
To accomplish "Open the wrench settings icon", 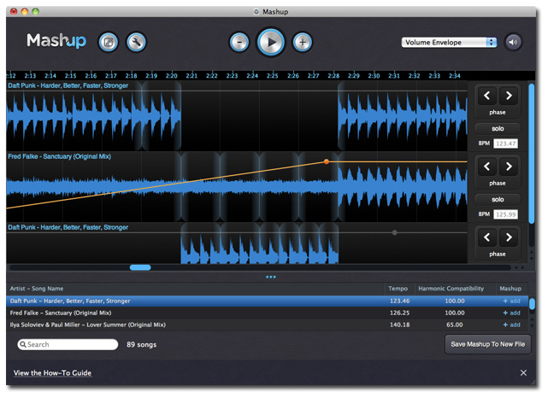I will [x=136, y=42].
